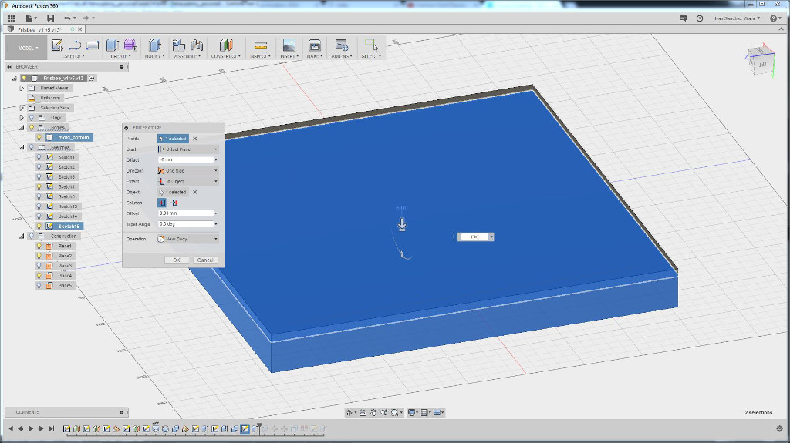The width and height of the screenshot is (790, 443).
Task: Click the Insert image icon
Action: [x=289, y=45]
